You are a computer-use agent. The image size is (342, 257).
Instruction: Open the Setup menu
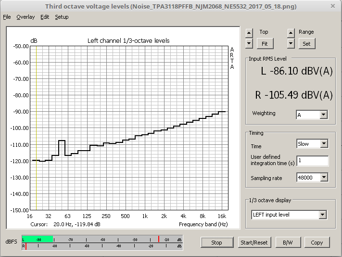62,17
